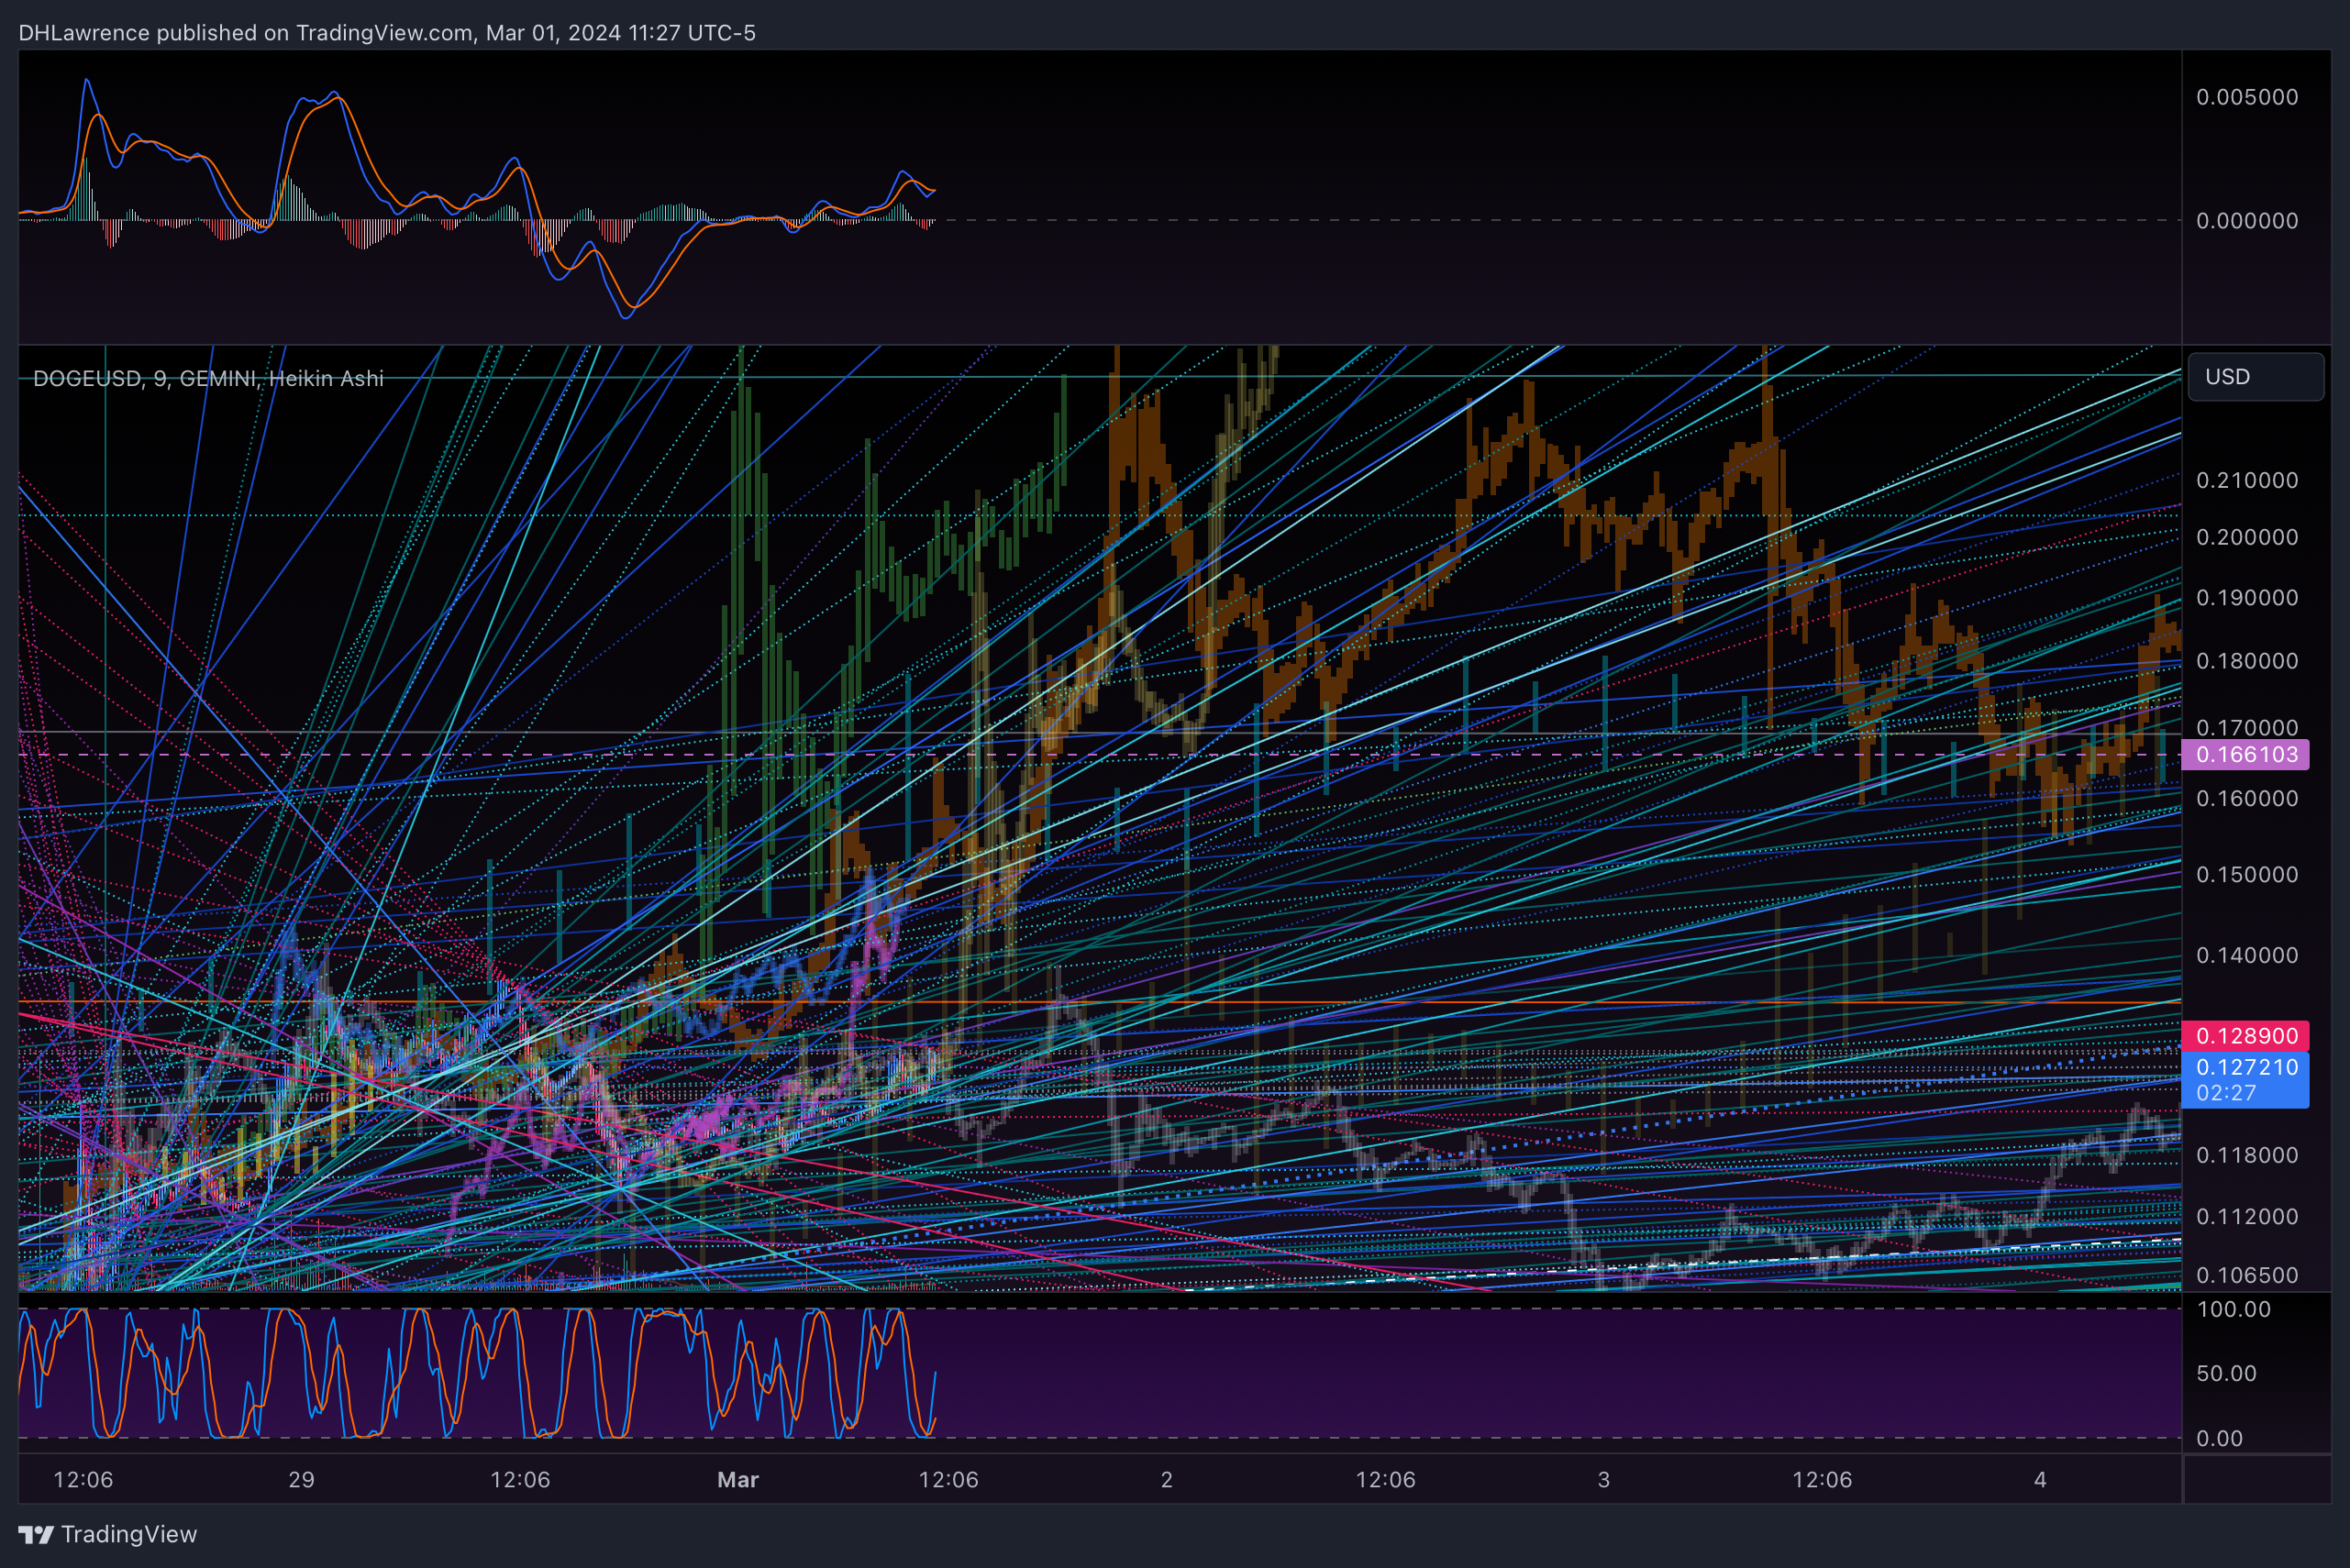The image size is (2350, 1568).
Task: Click the 4 date label on time axis
Action: tap(2040, 1480)
